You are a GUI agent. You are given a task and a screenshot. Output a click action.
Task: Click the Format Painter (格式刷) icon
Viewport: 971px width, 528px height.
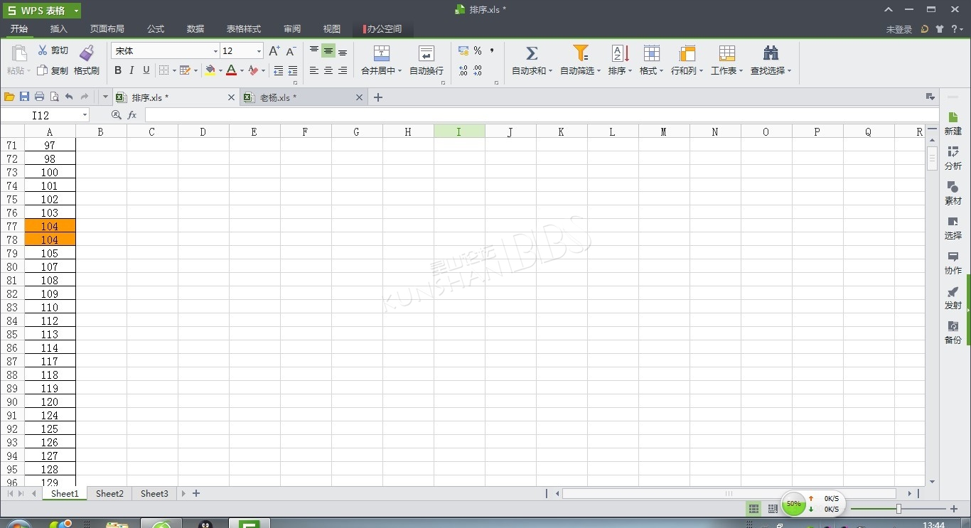86,53
